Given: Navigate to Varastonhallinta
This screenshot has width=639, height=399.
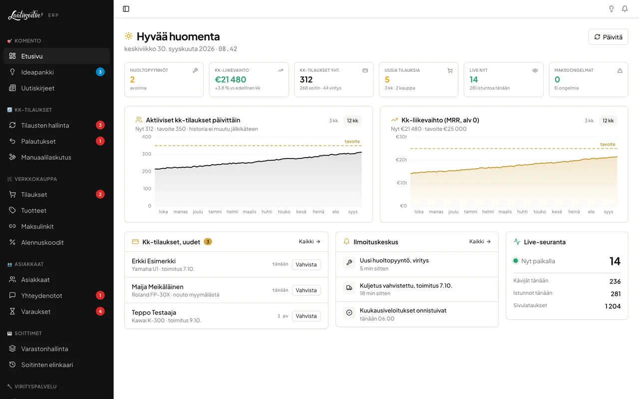Looking at the screenshot, I should [x=56, y=349].
